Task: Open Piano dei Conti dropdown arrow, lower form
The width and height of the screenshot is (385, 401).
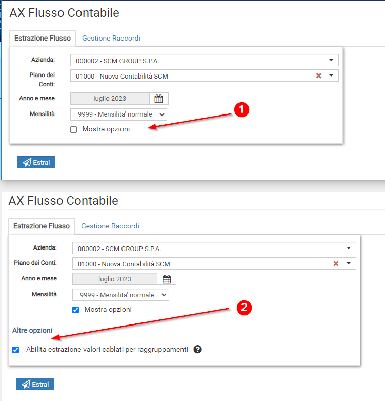Action: (349, 264)
